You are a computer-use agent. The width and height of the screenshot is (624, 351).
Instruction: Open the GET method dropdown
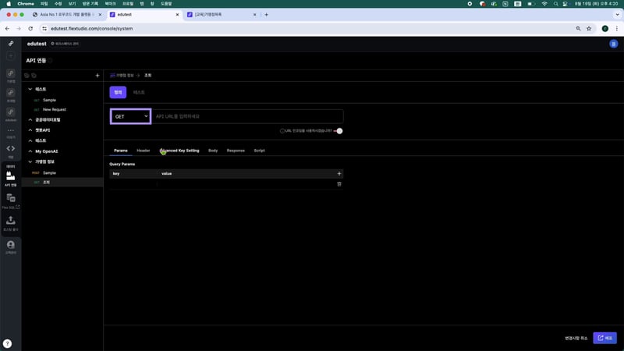(x=130, y=116)
